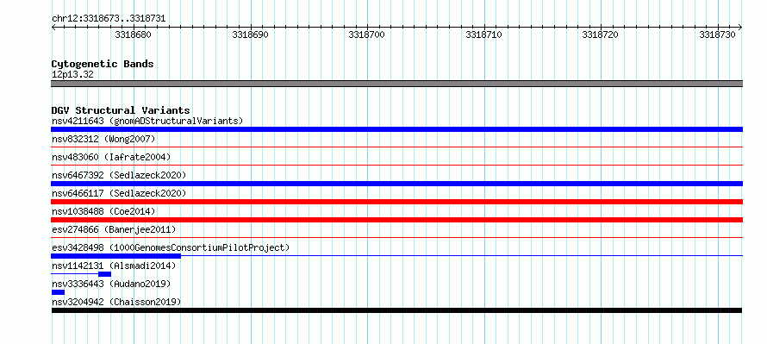The image size is (767, 344).
Task: Open the nsv832312 (Wong2007) label
Action: [103, 139]
